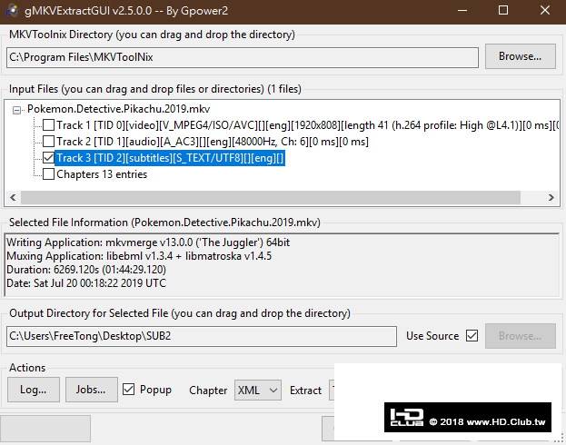Close the gMKVExtractGUI window
The width and height of the screenshot is (566, 445).
click(545, 11)
